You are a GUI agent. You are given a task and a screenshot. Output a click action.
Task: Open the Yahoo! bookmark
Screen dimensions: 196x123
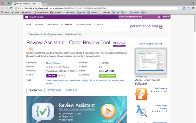click(26, 12)
